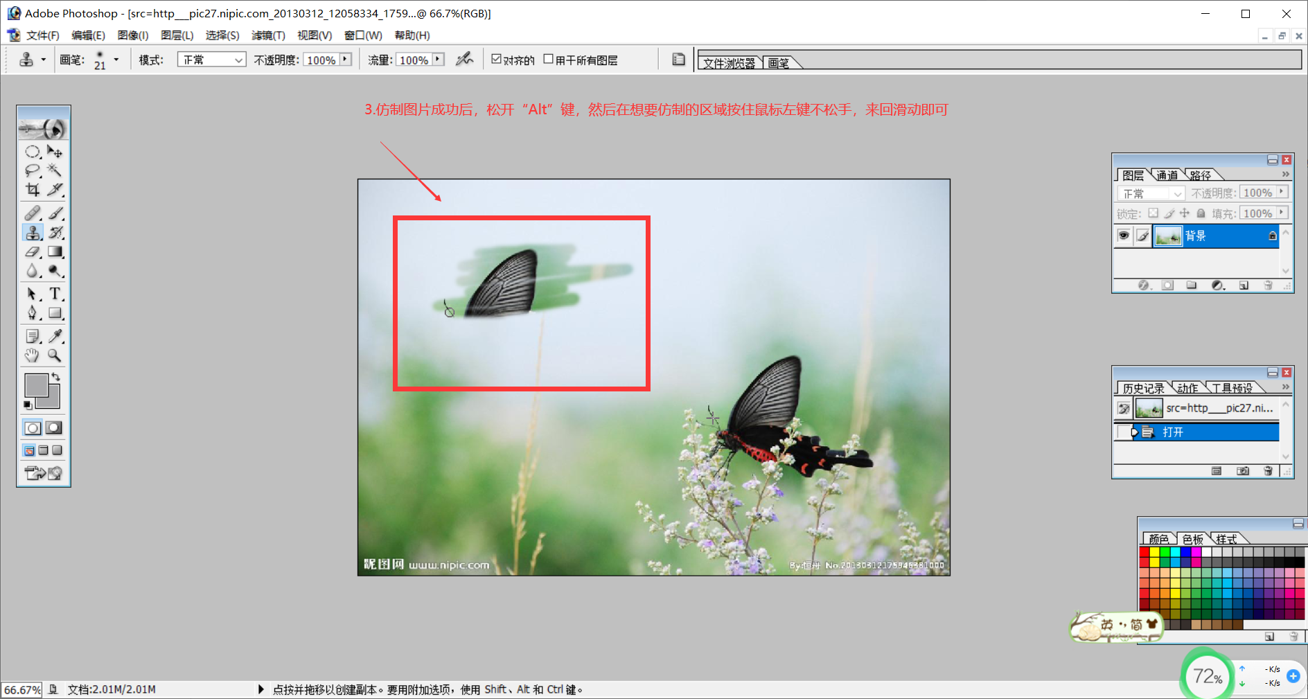Open the 文件浏览器 palette tab
This screenshot has width=1308, height=699.
[x=729, y=63]
